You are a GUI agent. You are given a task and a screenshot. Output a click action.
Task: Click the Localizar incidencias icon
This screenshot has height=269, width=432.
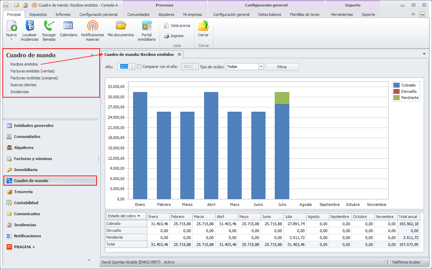pyautogui.click(x=30, y=26)
